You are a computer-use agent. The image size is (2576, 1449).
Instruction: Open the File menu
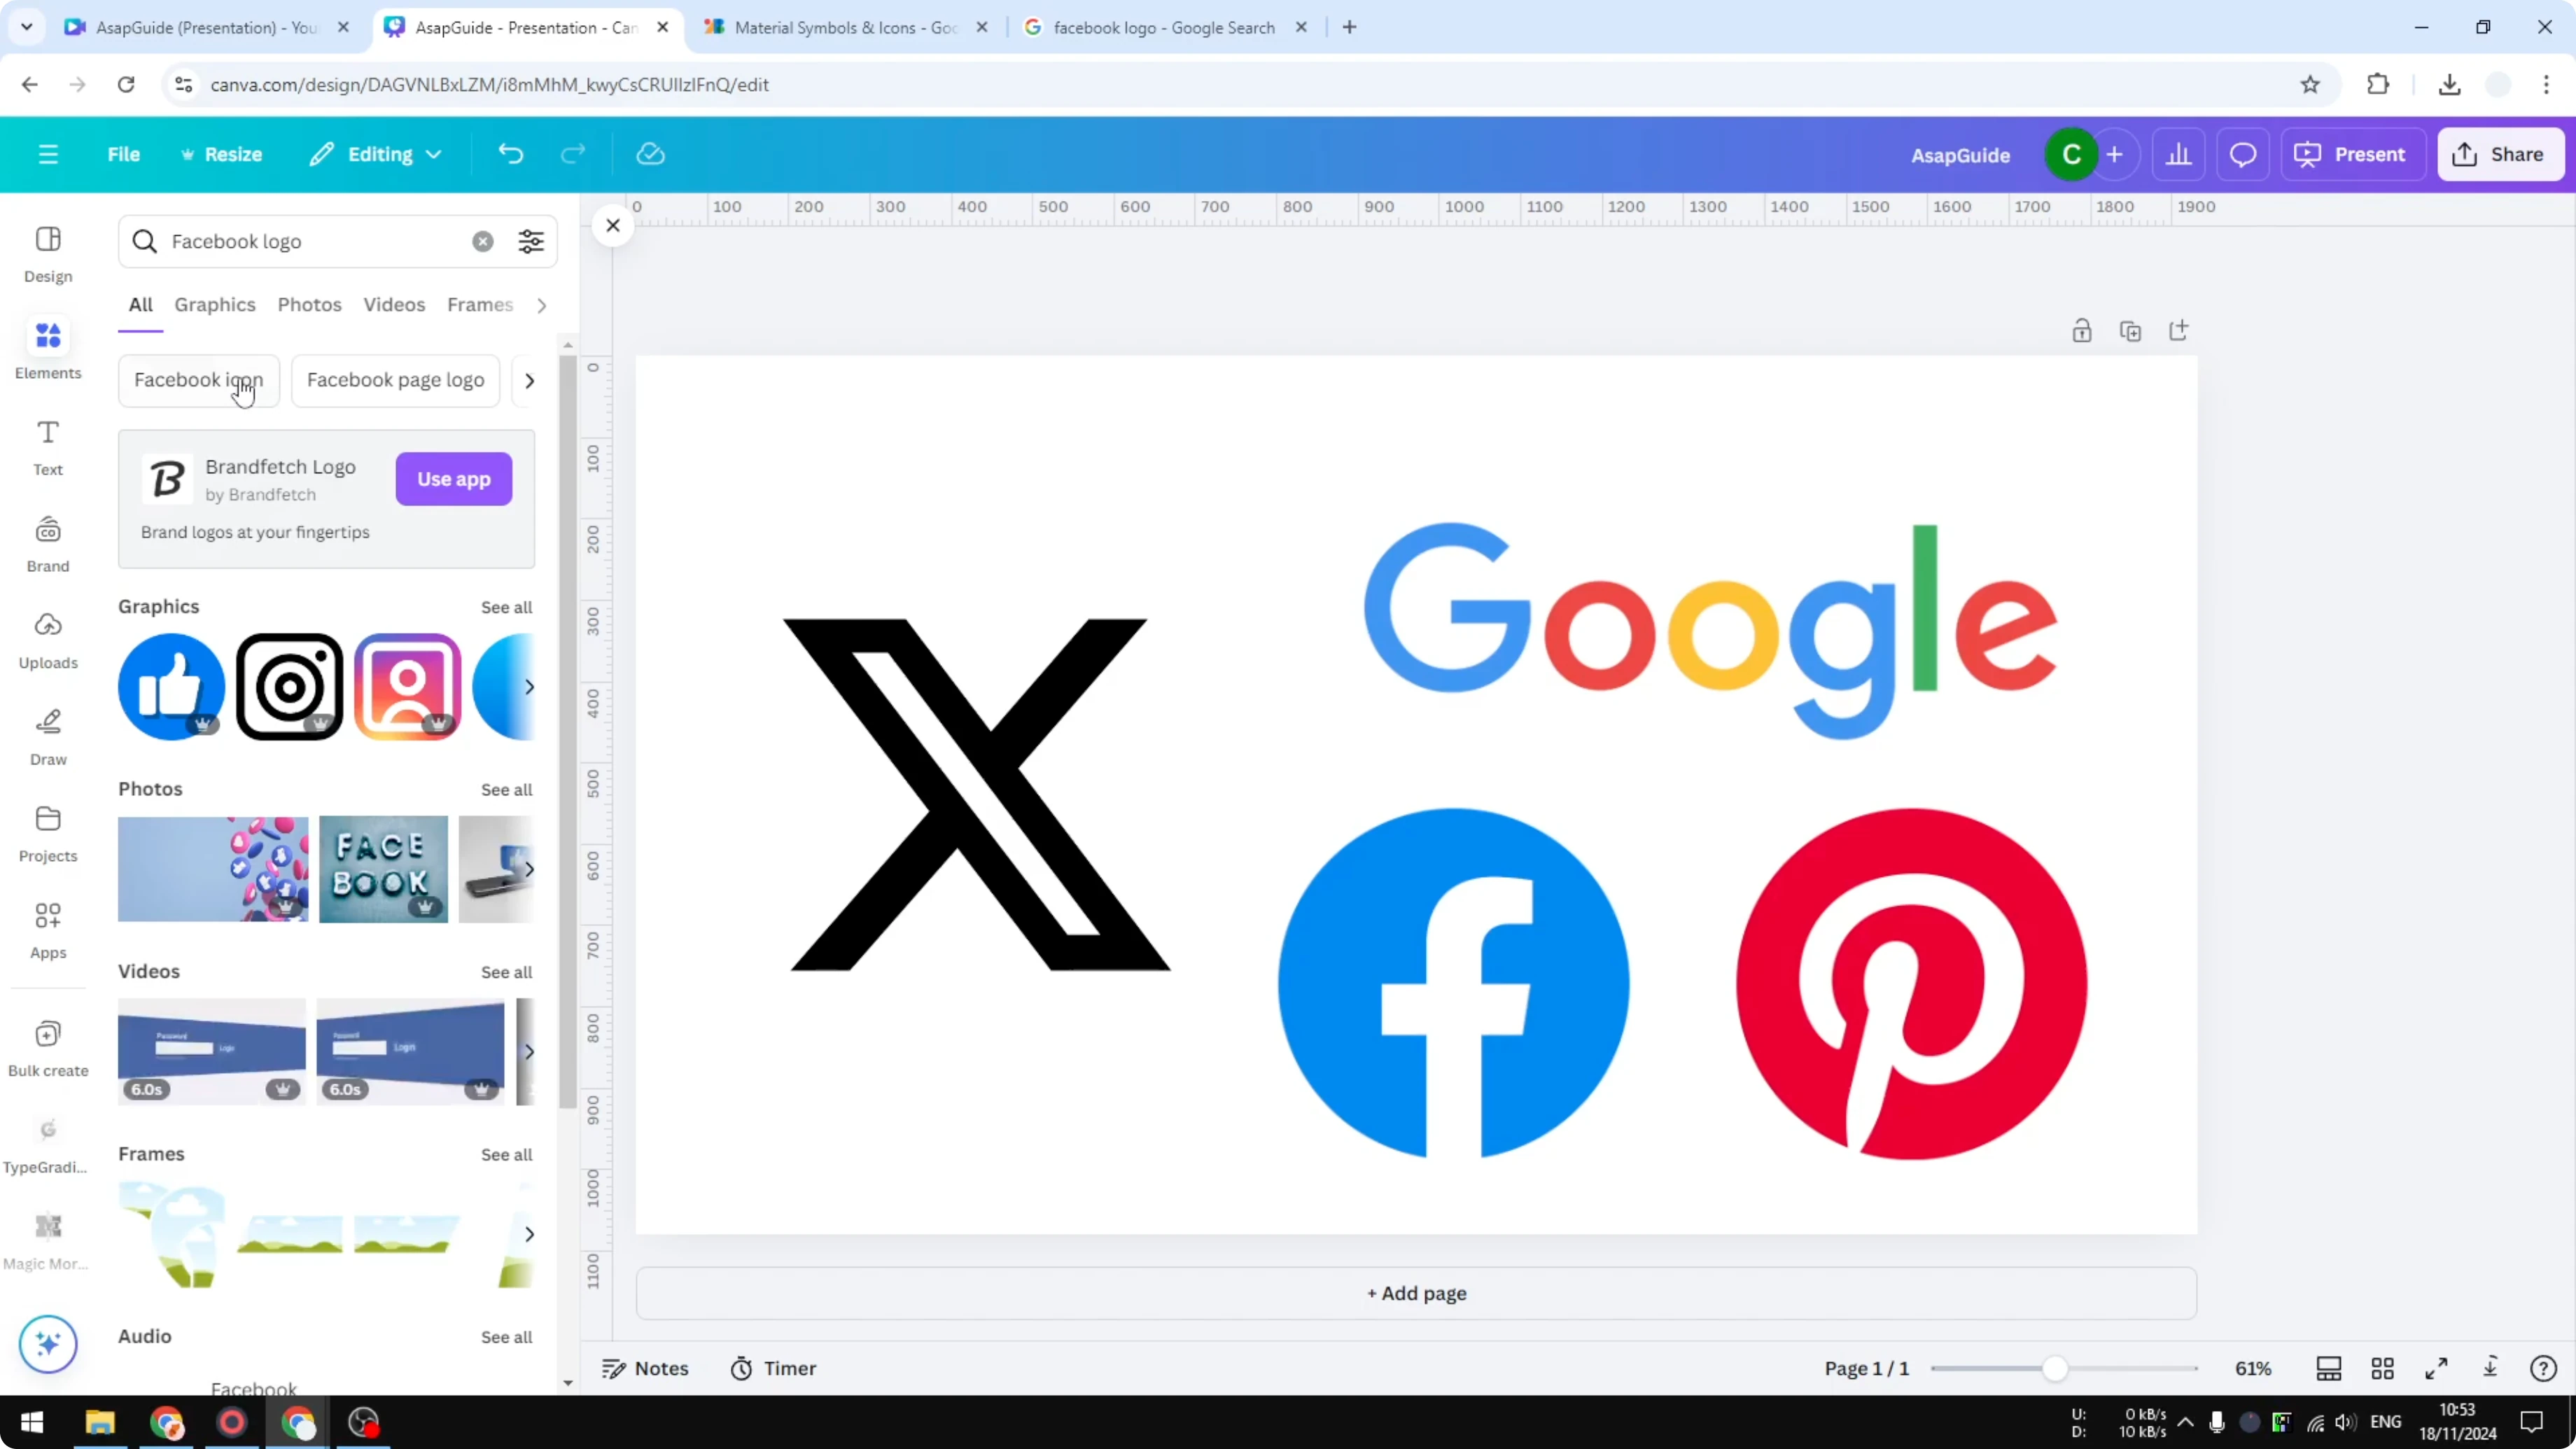pos(124,153)
